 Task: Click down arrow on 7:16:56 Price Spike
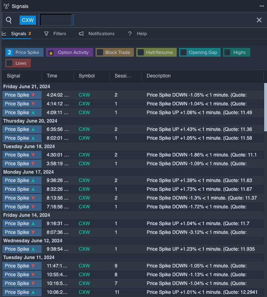pyautogui.click(x=33, y=207)
